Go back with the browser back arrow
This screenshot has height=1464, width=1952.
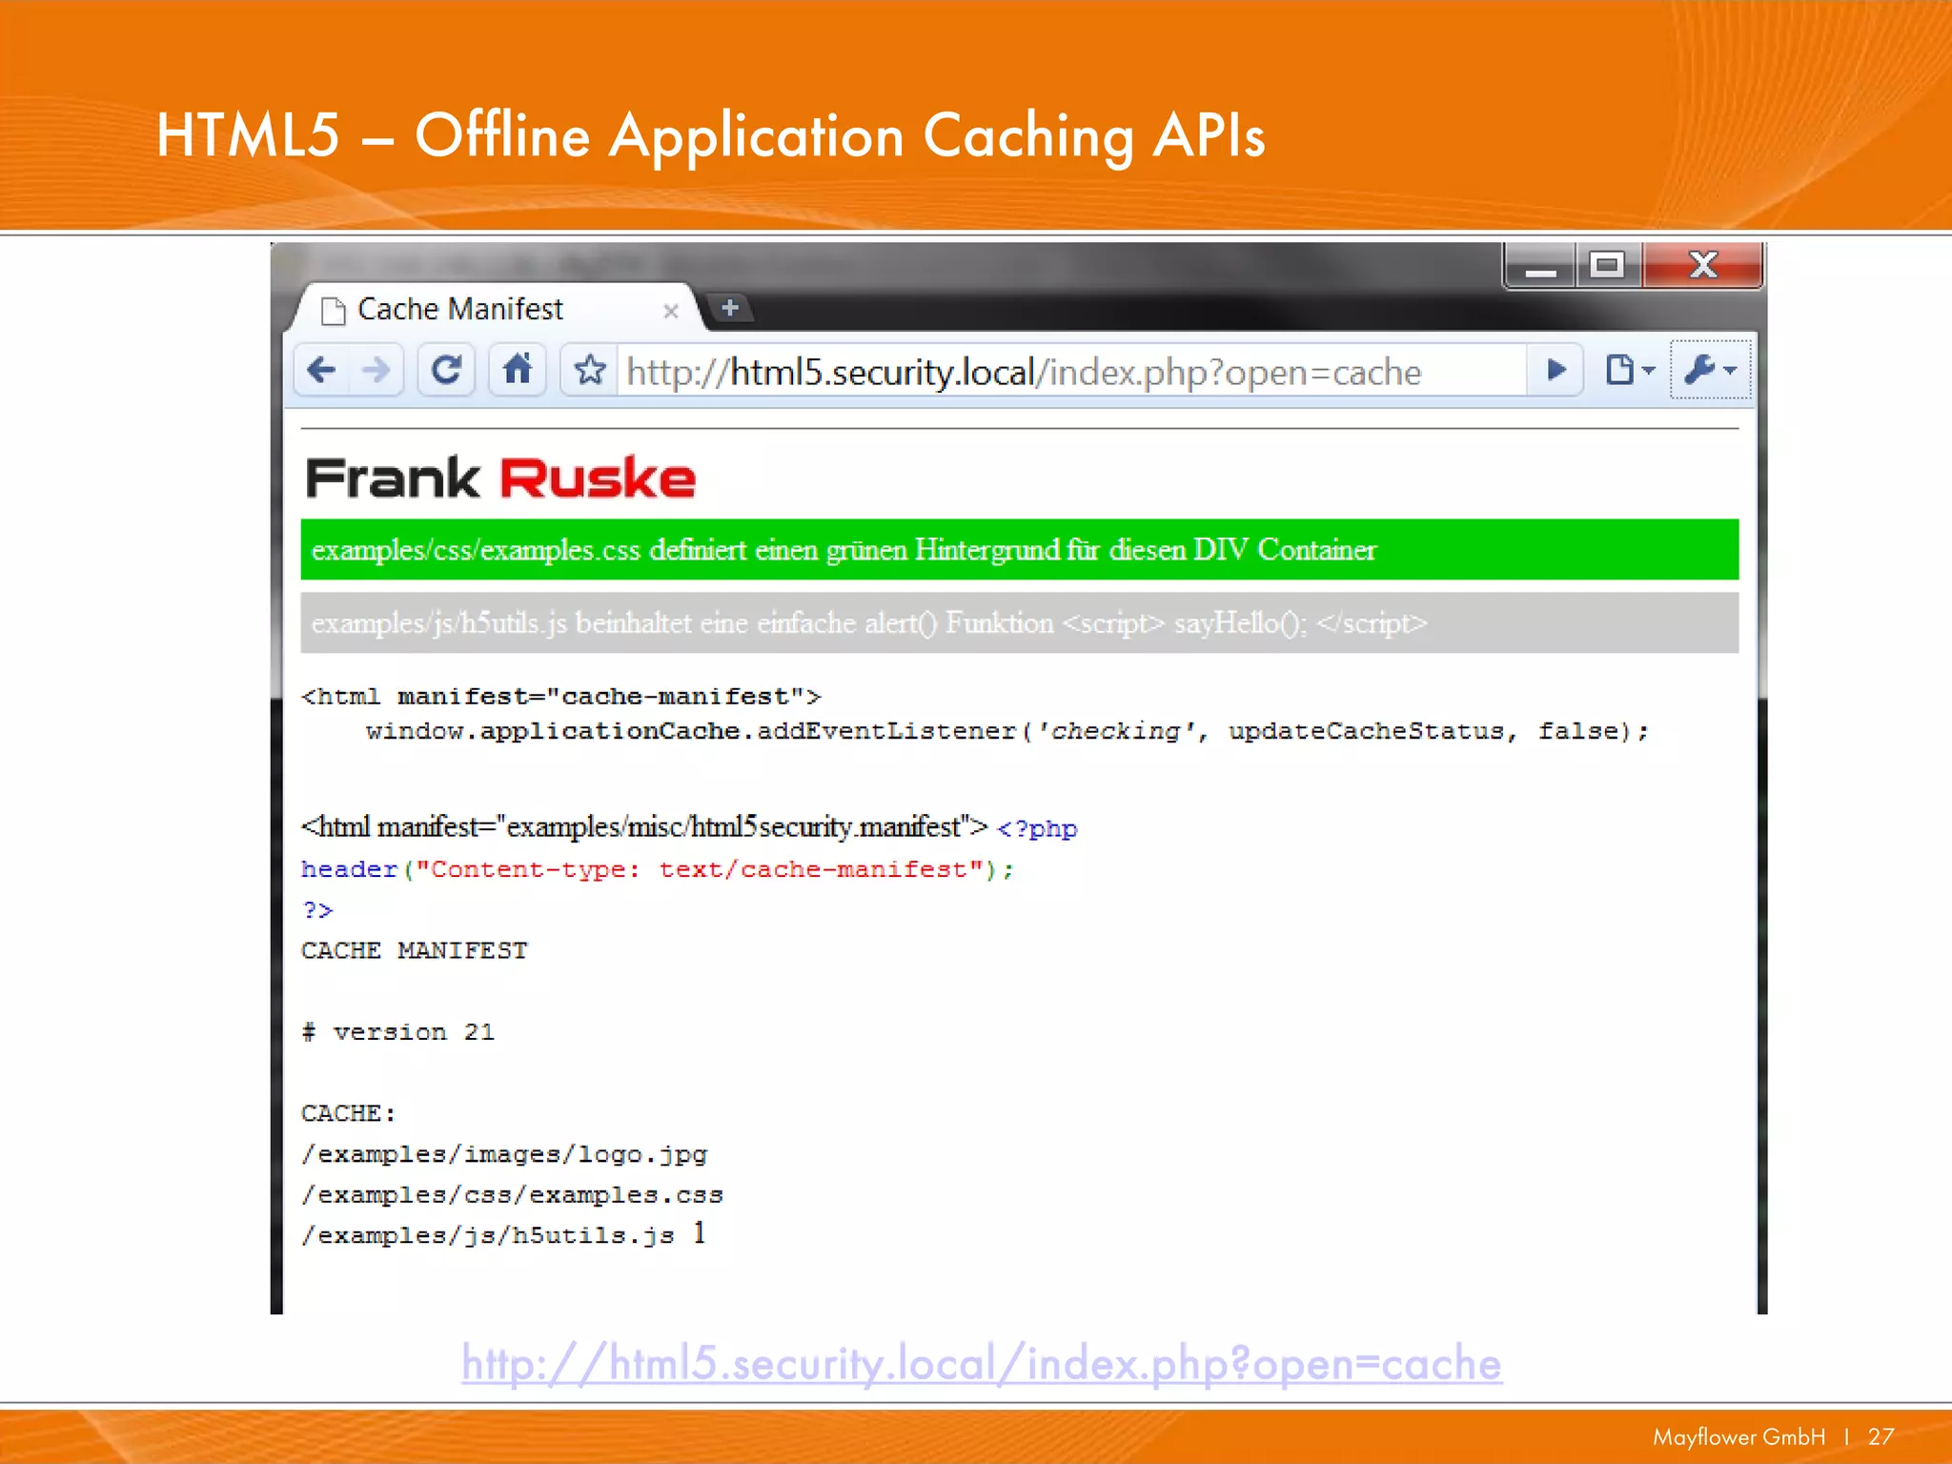tap(322, 370)
